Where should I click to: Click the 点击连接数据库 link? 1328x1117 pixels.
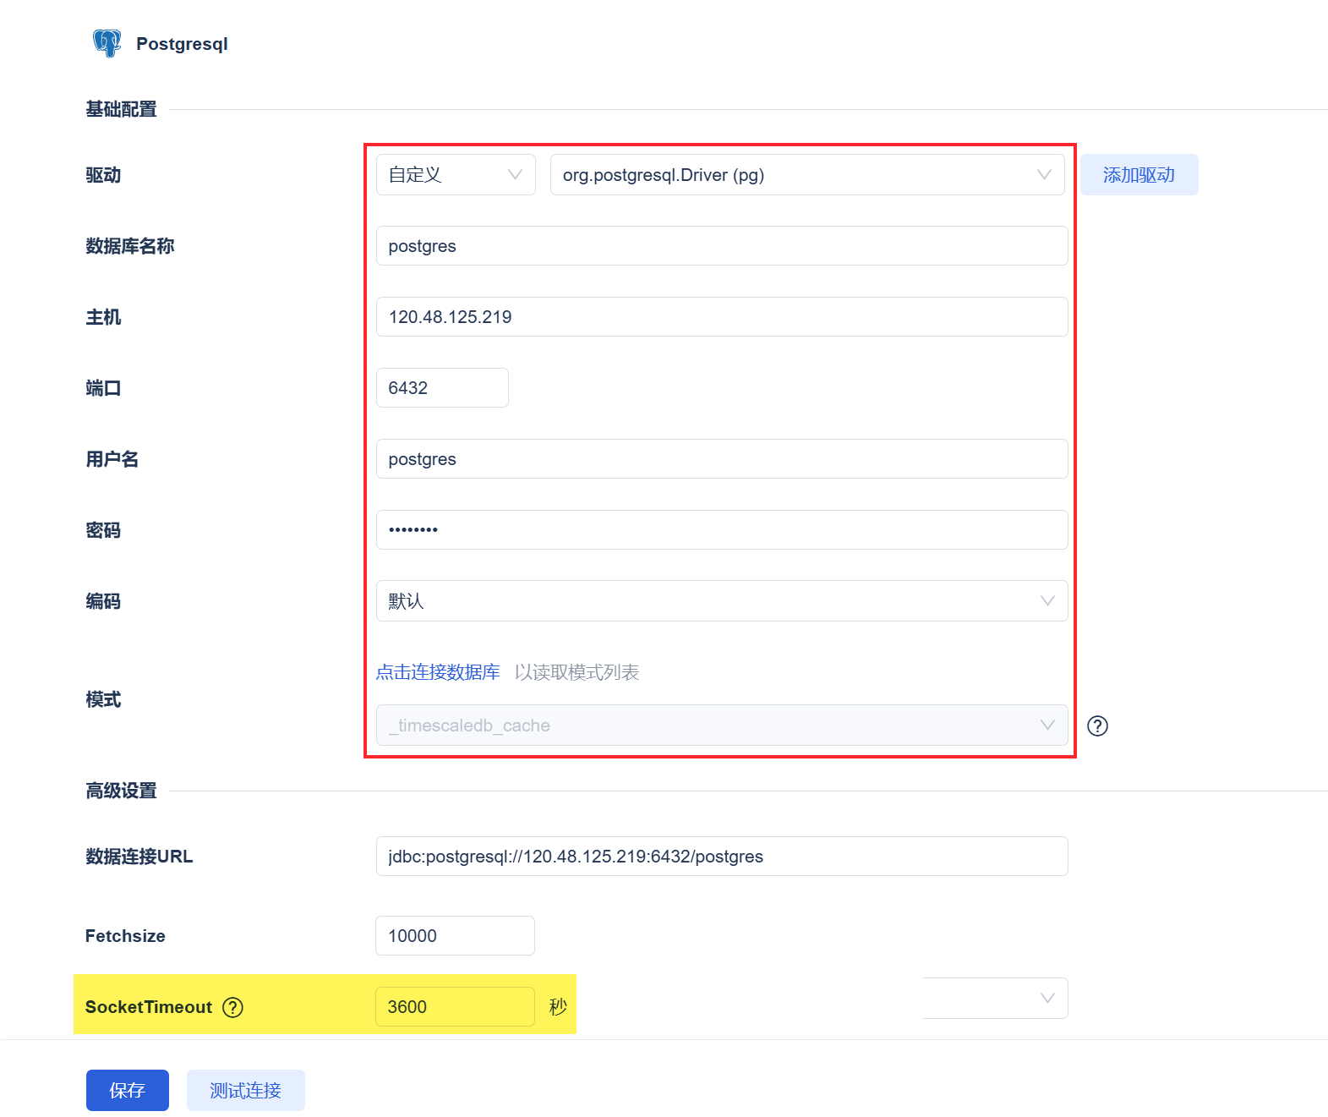coord(438,672)
